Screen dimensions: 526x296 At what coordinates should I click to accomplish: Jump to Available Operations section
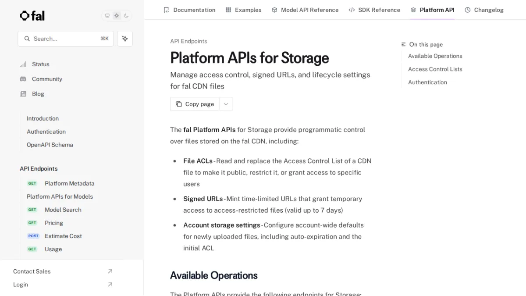(x=435, y=56)
